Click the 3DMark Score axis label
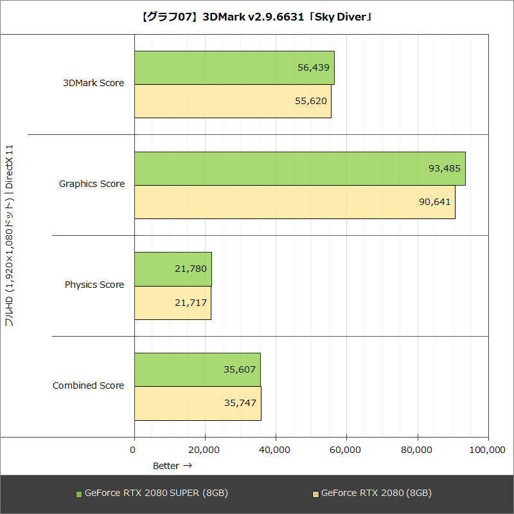514x514 pixels. [x=94, y=83]
